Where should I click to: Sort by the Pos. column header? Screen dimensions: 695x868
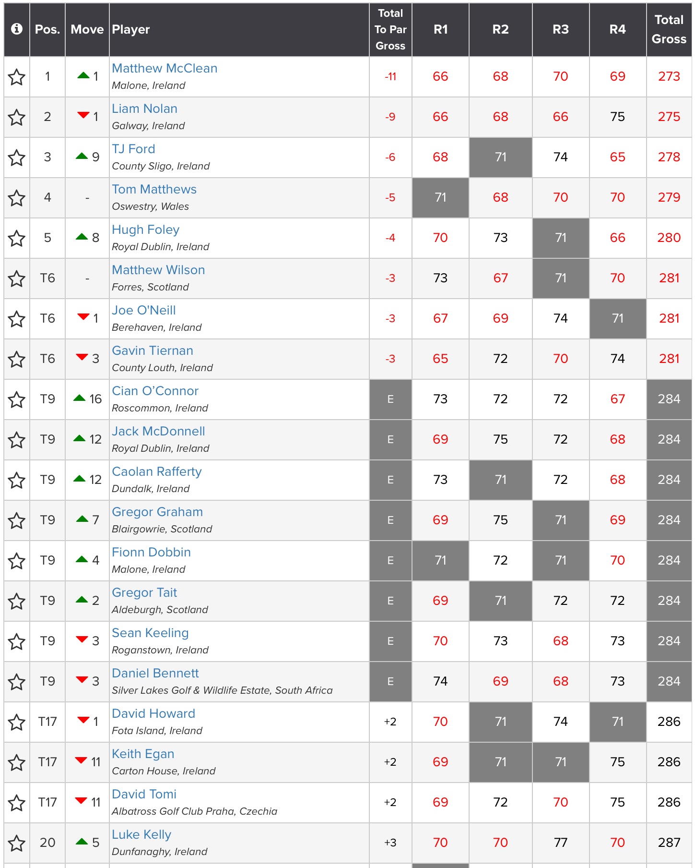click(47, 29)
